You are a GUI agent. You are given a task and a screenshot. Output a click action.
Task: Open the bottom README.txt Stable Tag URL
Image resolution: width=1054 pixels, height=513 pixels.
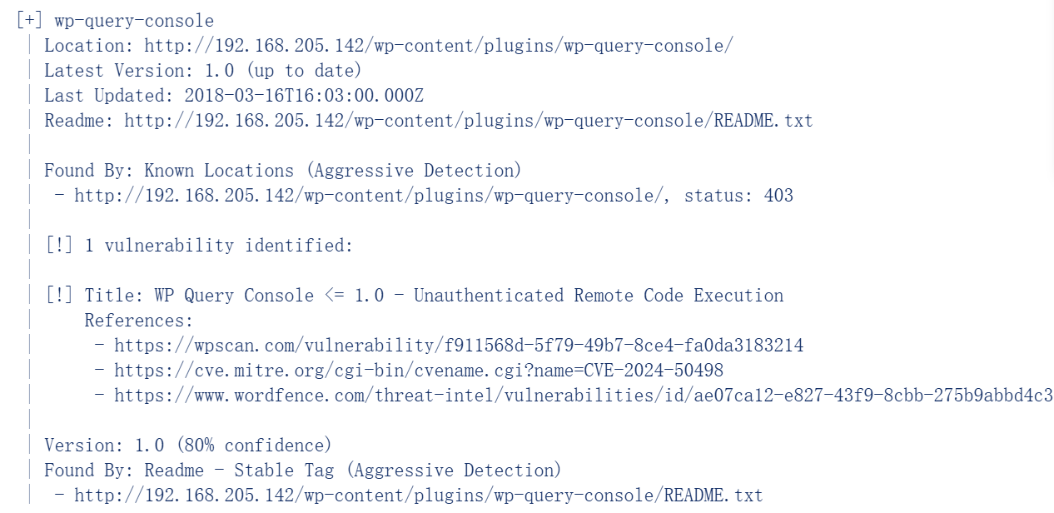pos(419,496)
